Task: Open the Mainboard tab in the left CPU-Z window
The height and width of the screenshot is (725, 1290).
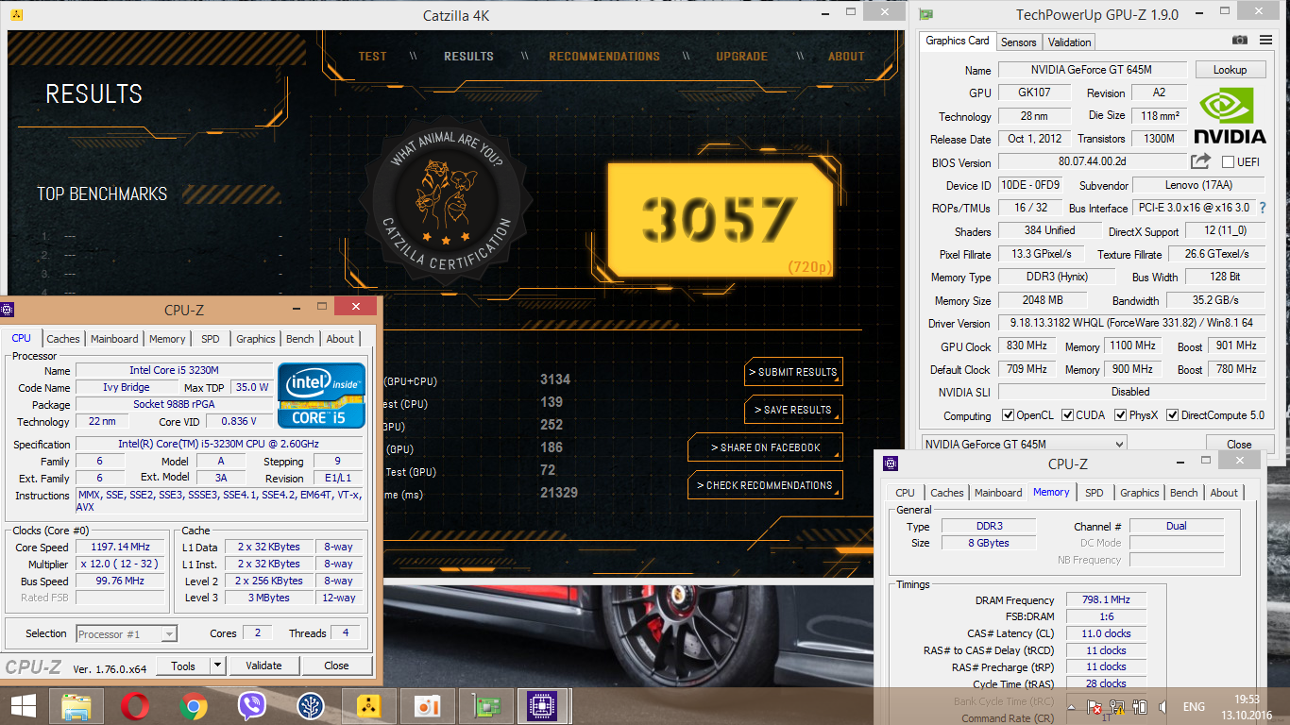Action: [x=114, y=339]
